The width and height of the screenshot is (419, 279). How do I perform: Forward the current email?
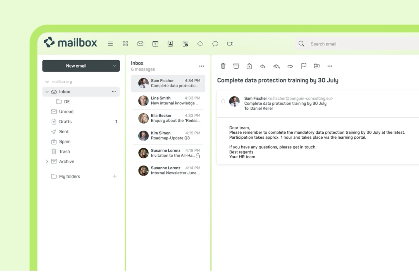(290, 66)
